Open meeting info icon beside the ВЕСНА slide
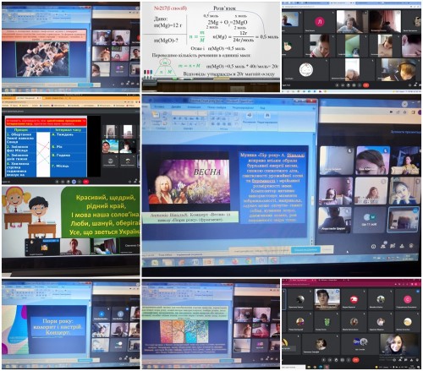Screen dimensions: 423x371 [x=373, y=247]
